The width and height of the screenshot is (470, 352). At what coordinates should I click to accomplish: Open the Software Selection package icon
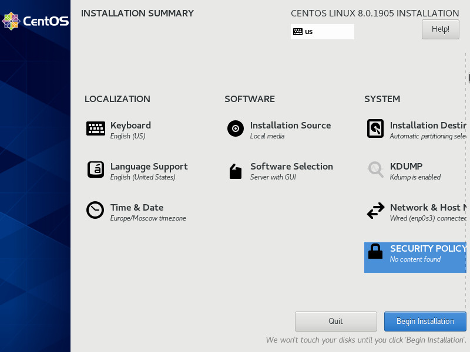tap(236, 171)
